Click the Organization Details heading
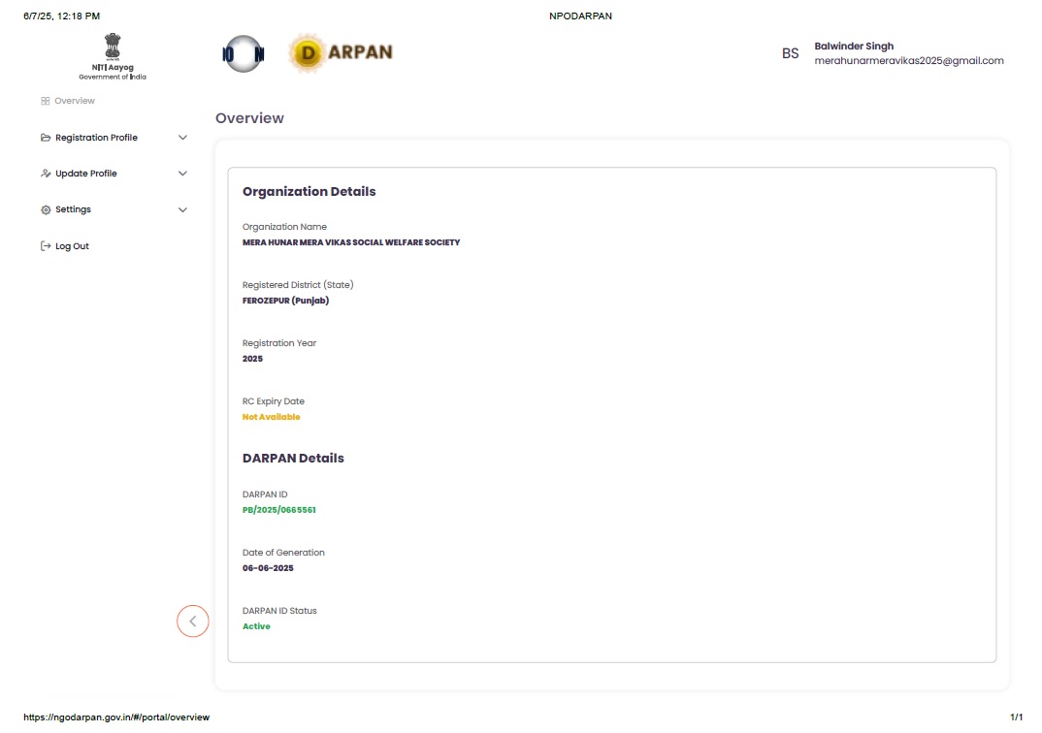Image resolution: width=1042 pixels, height=733 pixels. click(x=309, y=191)
